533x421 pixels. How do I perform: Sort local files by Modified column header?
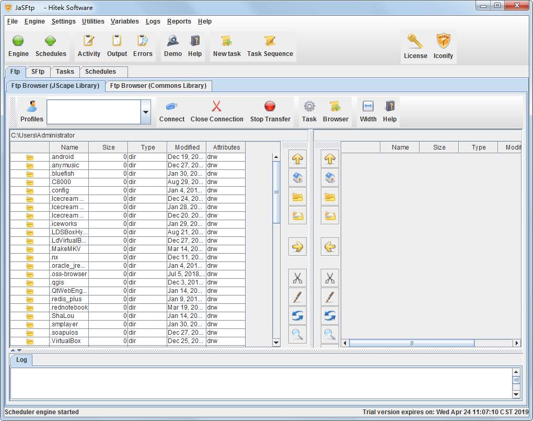tap(187, 147)
